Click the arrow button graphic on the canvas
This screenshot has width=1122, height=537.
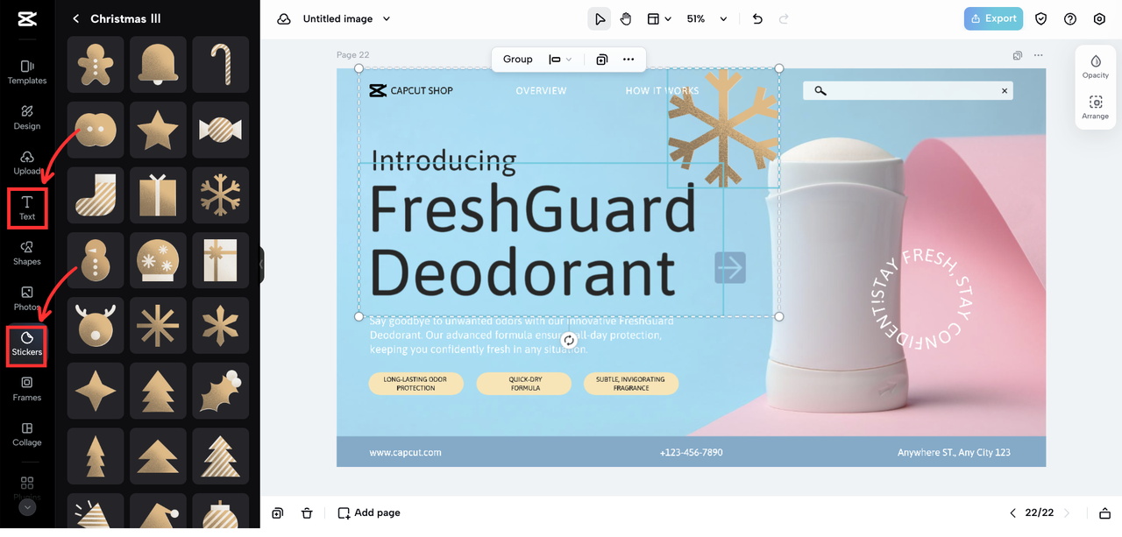point(730,267)
